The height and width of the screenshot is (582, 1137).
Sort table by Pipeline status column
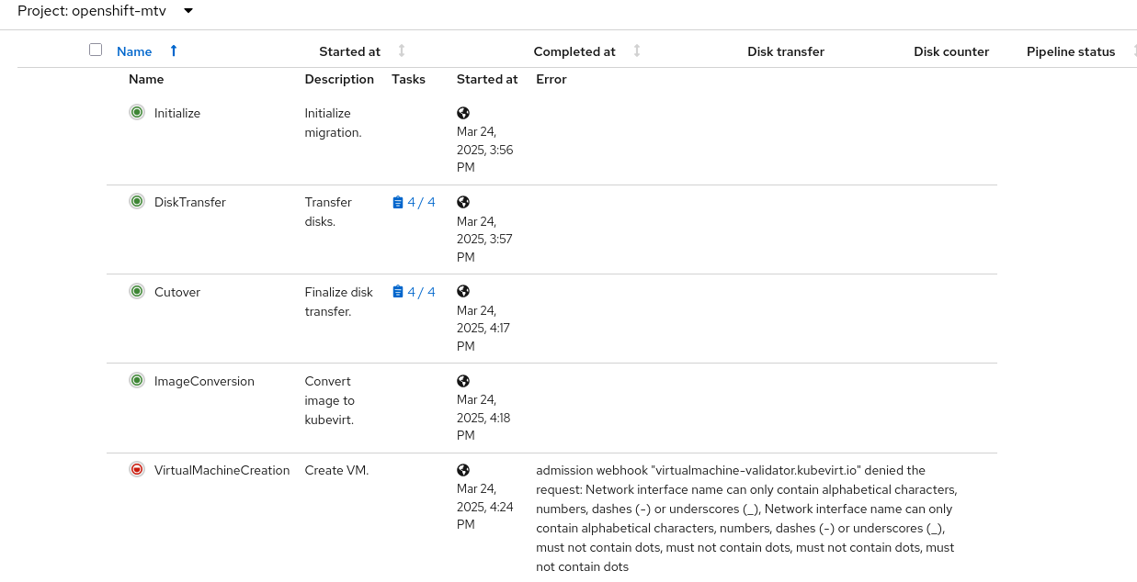coord(1071,51)
